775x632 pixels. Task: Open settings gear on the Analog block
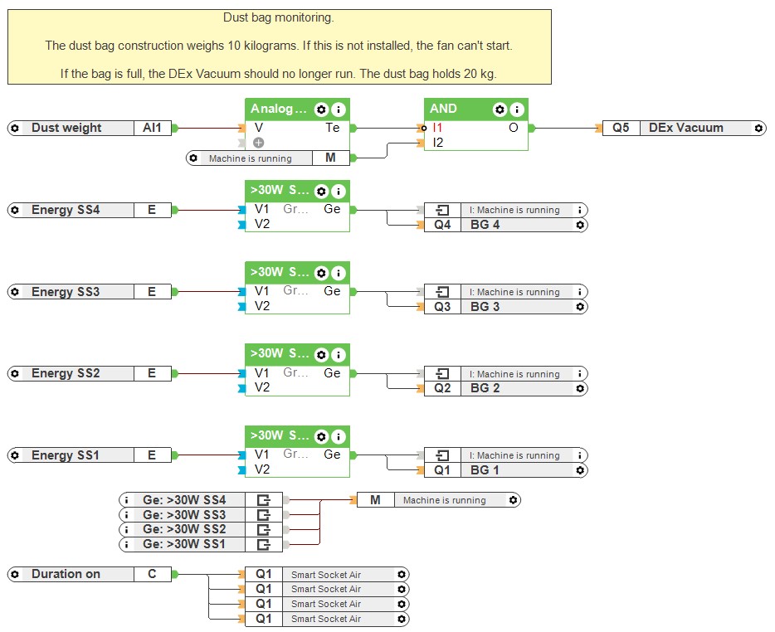tap(322, 109)
